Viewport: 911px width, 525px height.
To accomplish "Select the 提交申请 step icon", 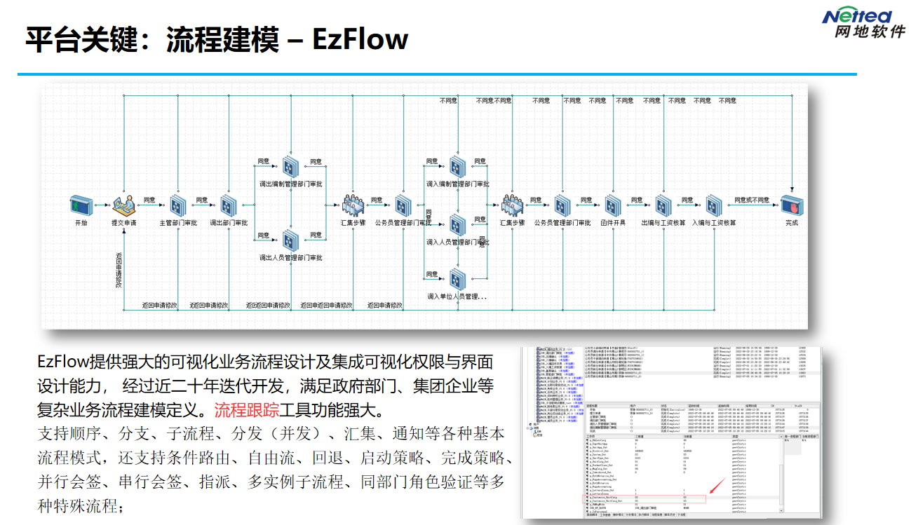I will (x=123, y=206).
